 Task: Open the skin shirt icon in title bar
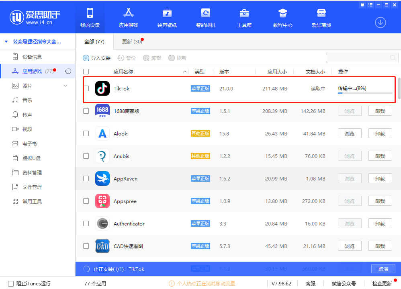coord(362,5)
